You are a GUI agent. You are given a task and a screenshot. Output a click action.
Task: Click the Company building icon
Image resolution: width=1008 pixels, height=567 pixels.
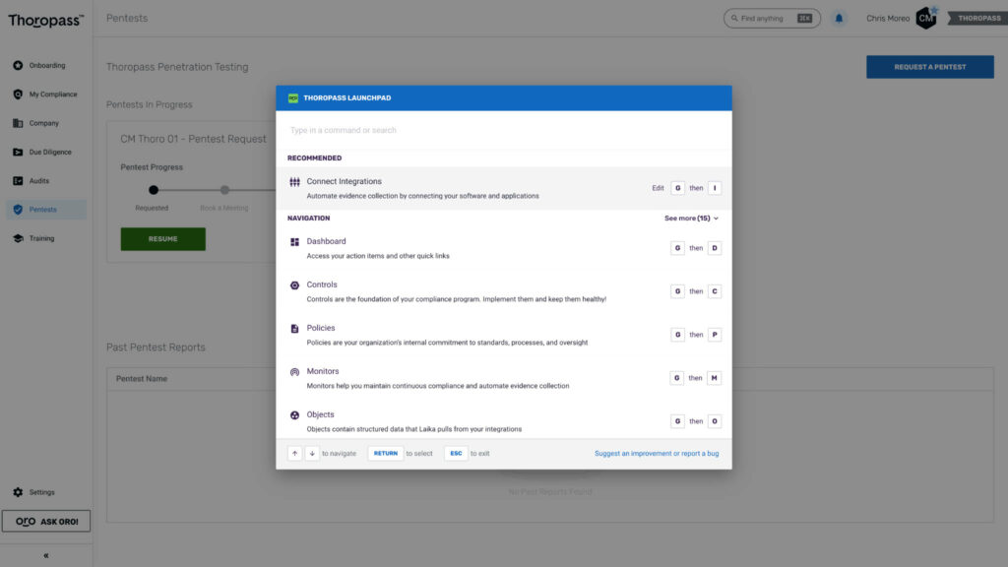18,123
